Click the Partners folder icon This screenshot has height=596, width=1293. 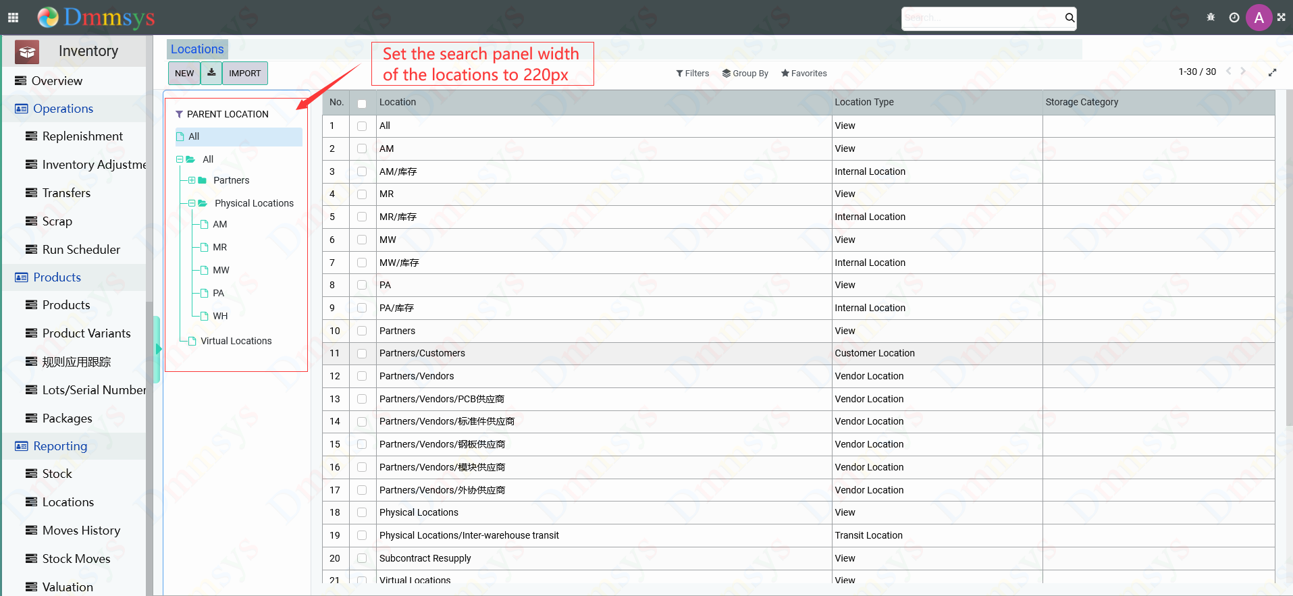click(x=202, y=180)
